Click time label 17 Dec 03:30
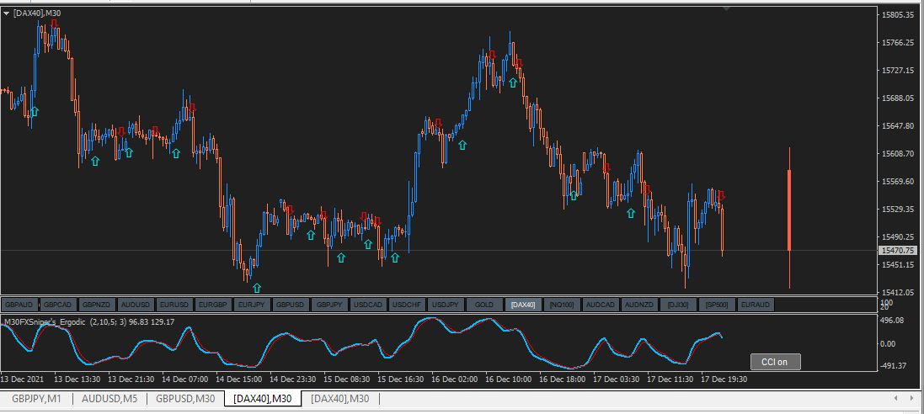Screen dimensions: 924x414 616,379
